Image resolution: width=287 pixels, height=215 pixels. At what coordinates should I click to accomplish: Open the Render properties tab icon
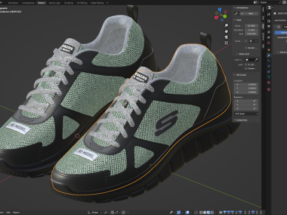pos(269,21)
